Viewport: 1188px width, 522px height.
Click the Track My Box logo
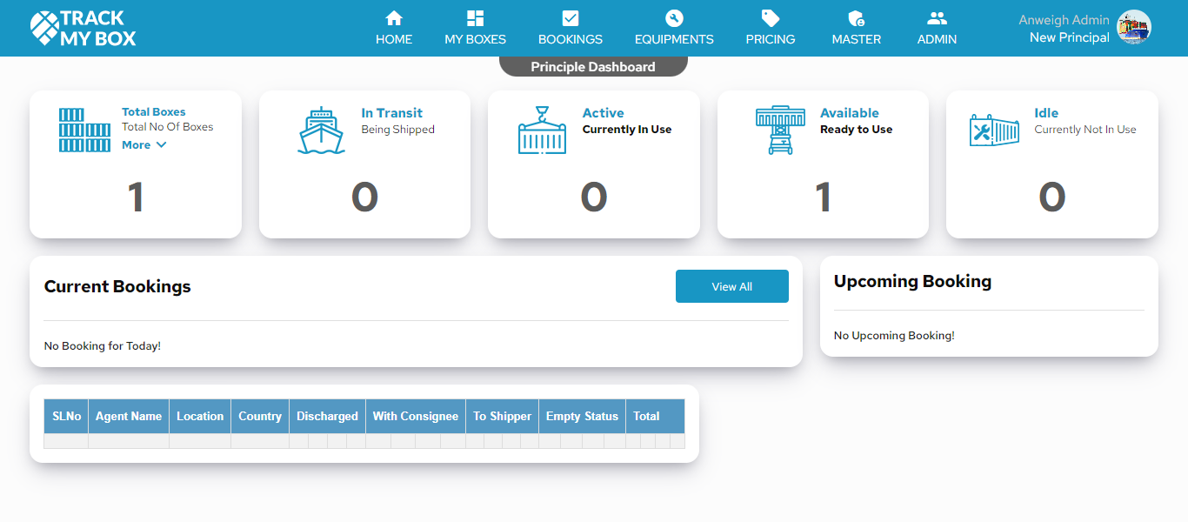[83, 28]
